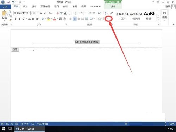Apply text effects outlined A
This screenshot has width=176, height=132.
pos(43,19)
